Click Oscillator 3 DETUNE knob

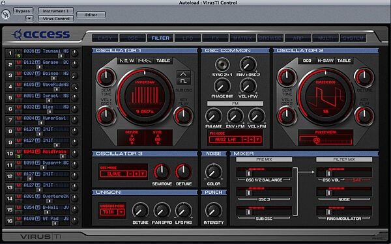point(184,172)
